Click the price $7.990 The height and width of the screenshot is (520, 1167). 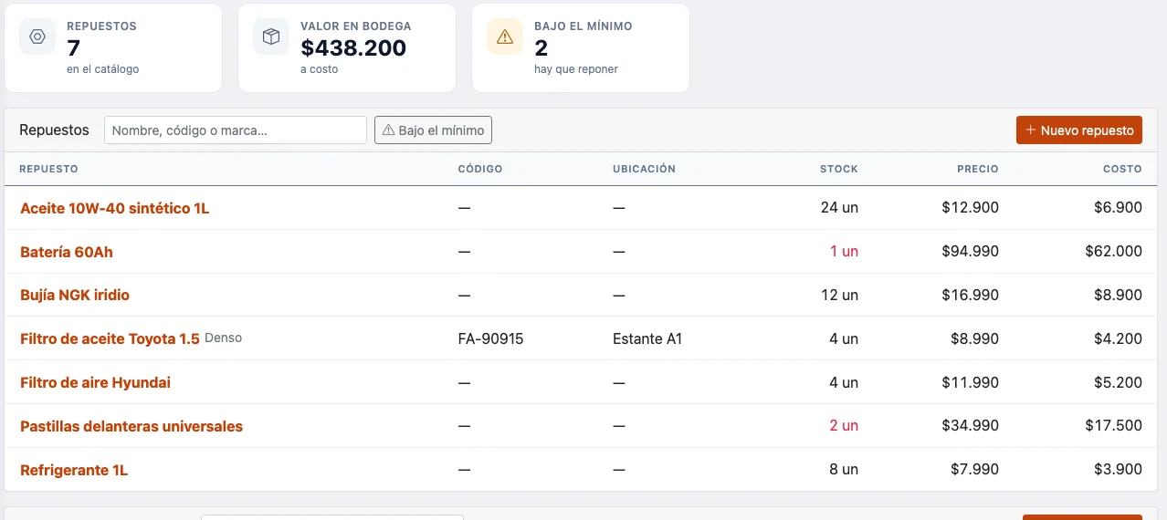974,469
